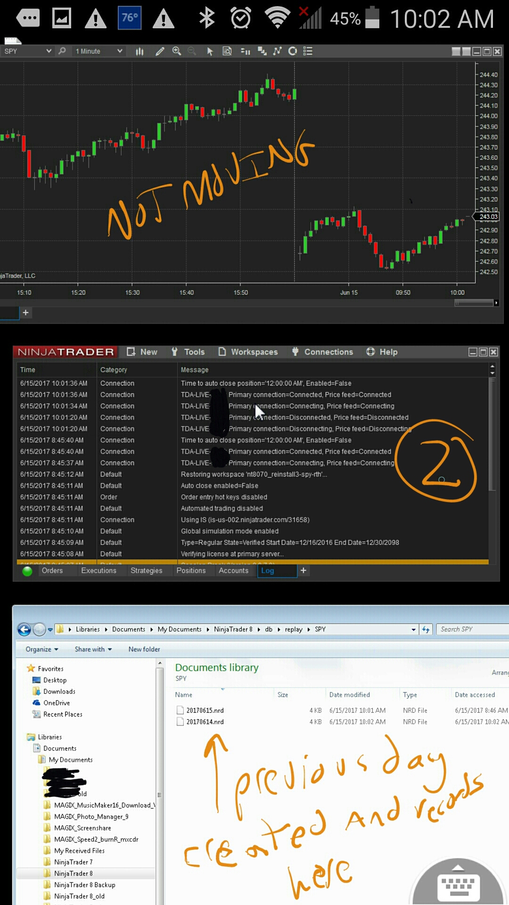
Task: Switch to the Strategies tab
Action: pos(146,570)
